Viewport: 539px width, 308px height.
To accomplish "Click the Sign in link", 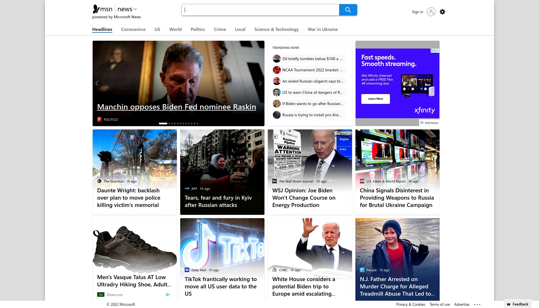I will (417, 12).
